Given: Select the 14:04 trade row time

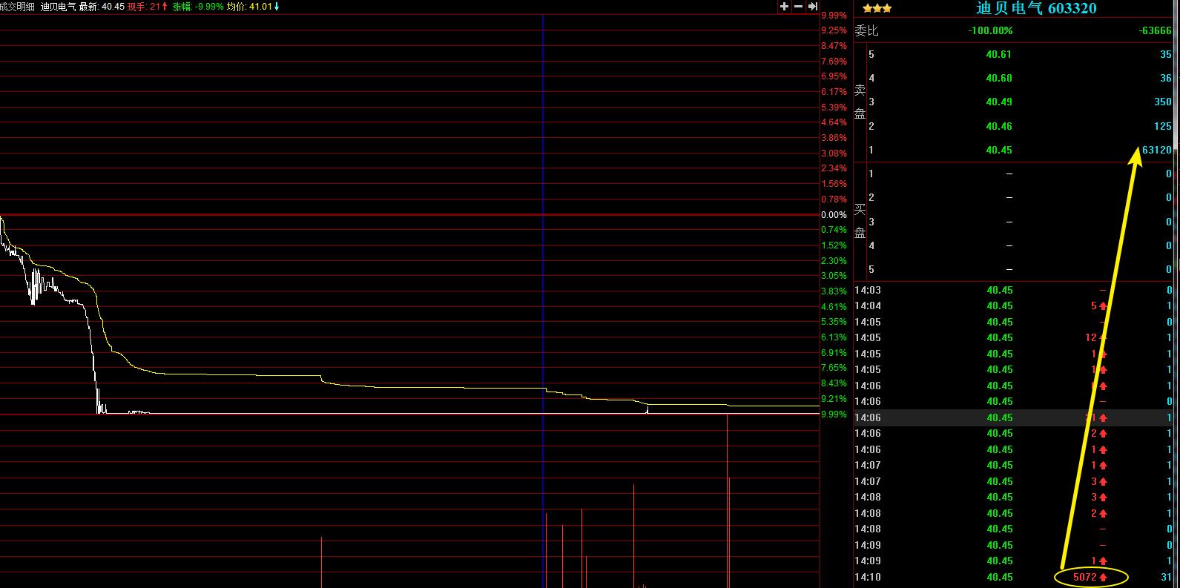Looking at the screenshot, I should [868, 305].
